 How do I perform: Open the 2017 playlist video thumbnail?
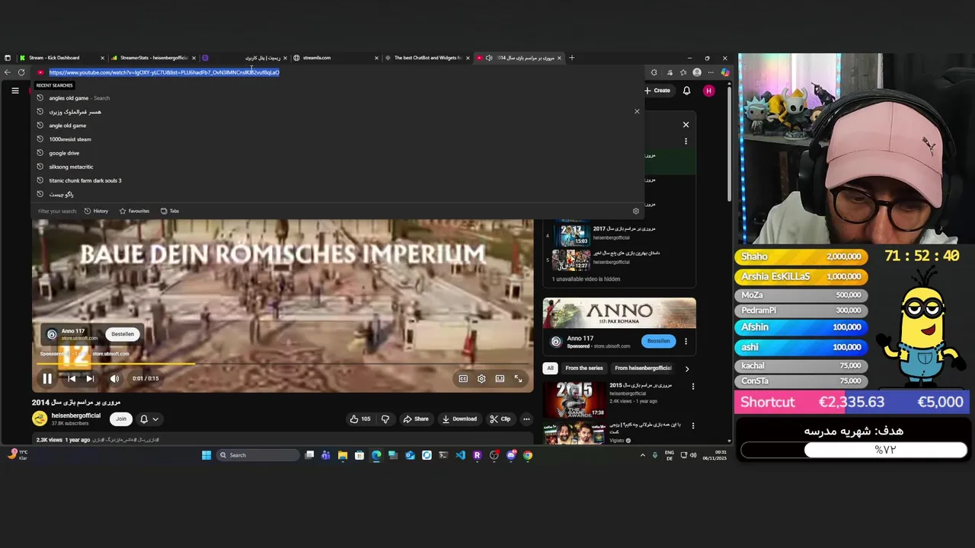point(571,234)
